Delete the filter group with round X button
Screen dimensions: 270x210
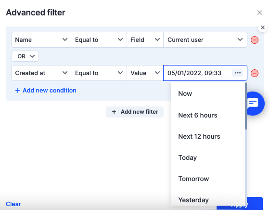263,27
